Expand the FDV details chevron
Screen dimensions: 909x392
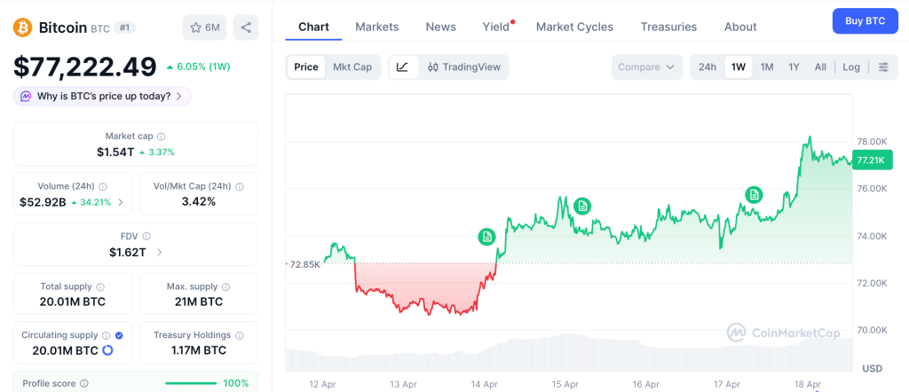(x=160, y=253)
